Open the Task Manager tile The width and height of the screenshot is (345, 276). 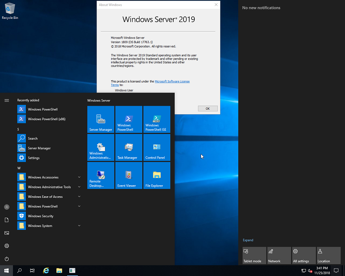[129, 147]
